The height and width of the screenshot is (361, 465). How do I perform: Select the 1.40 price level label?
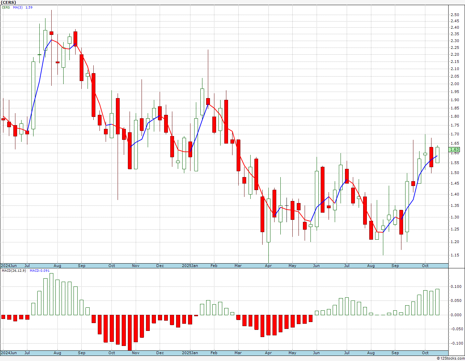(455, 194)
